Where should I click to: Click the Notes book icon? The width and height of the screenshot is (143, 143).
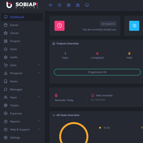tap(6, 81)
